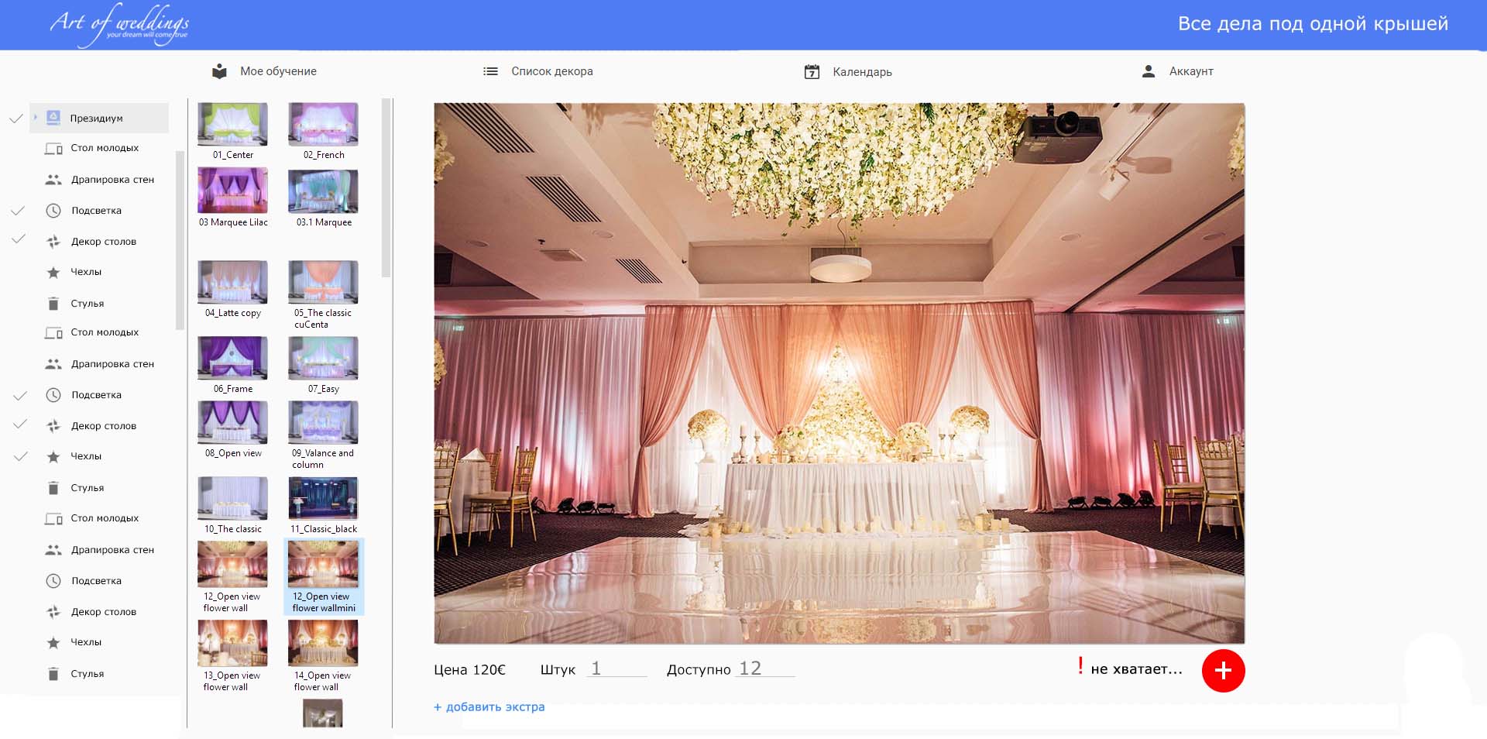Expand the Президиум tree arrow
Screen dimensions: 1487x739
(x=36, y=118)
